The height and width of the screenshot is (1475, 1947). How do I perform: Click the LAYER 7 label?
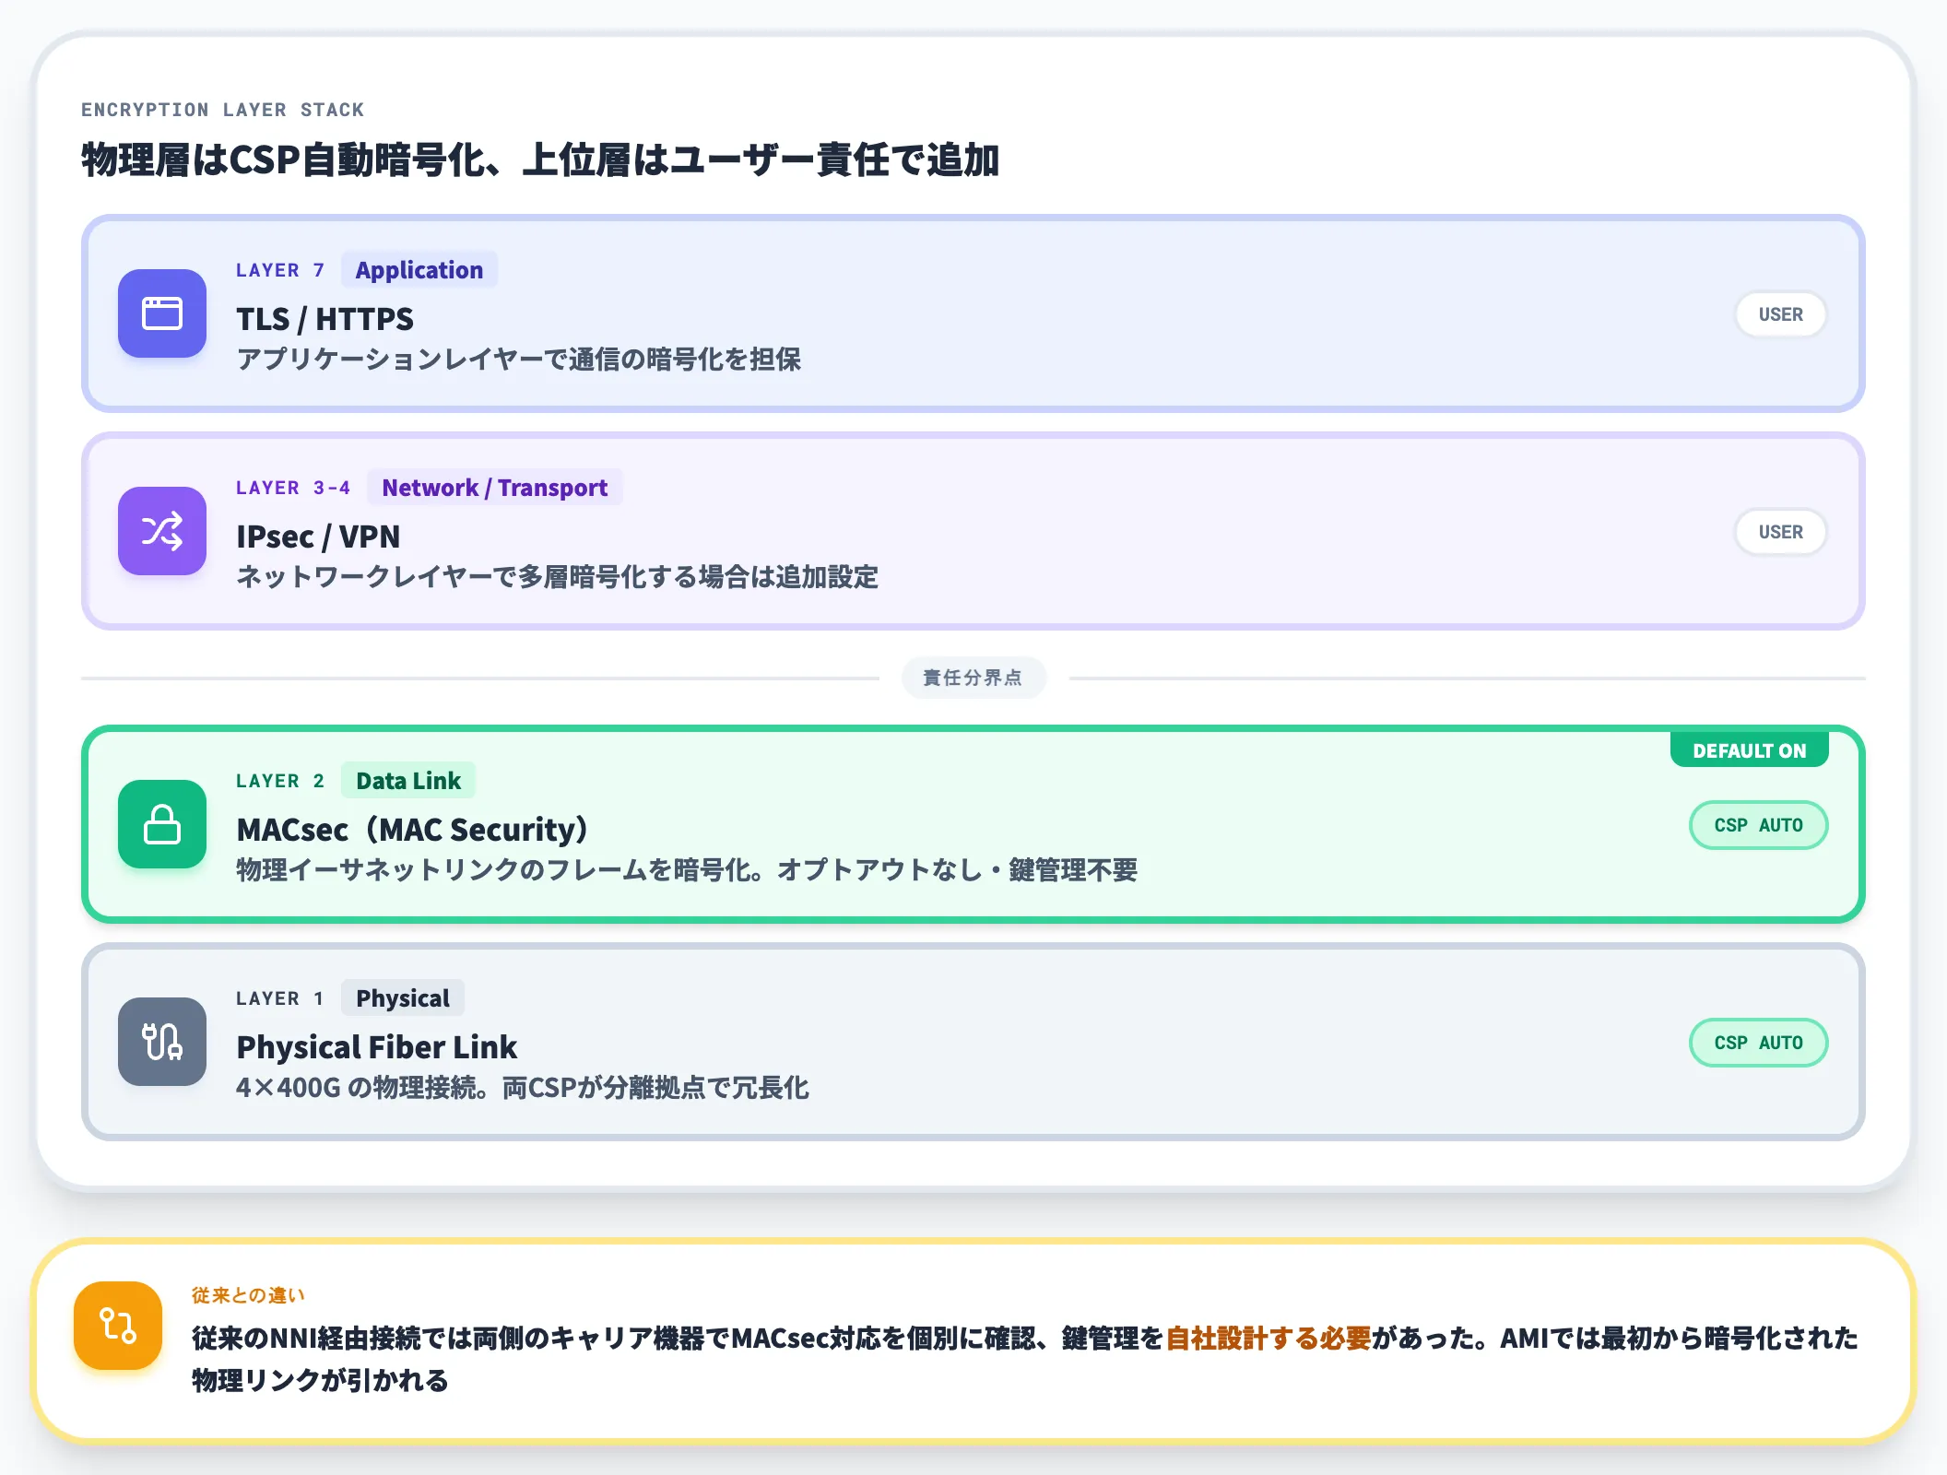click(x=280, y=270)
